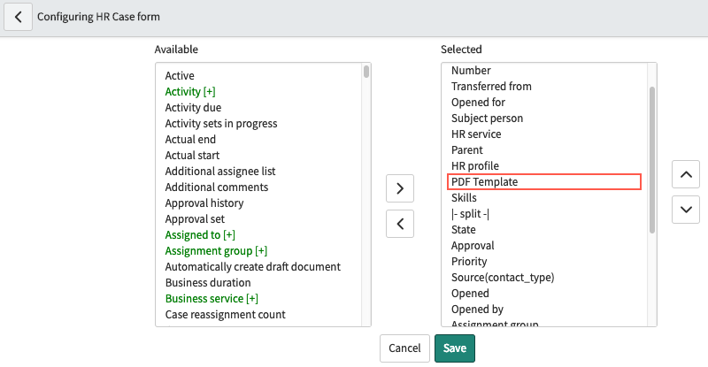The image size is (708, 367).
Task: Move selected field down
Action: 686,210
